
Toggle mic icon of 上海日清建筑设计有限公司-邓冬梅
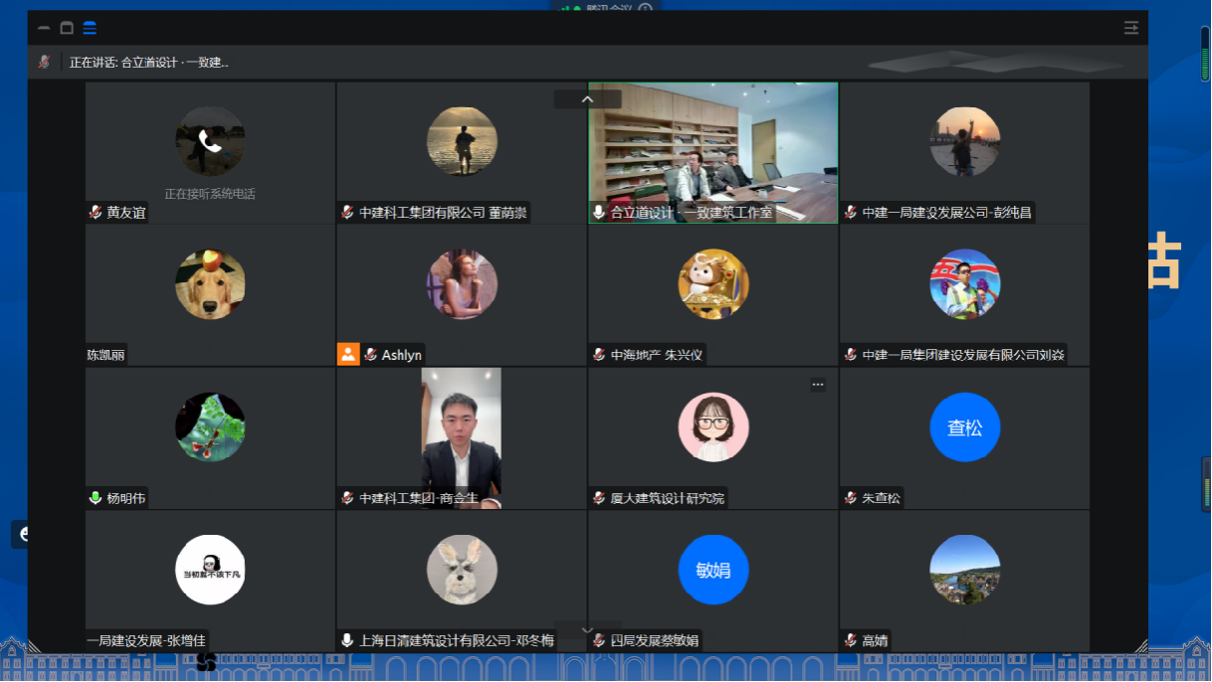tap(347, 640)
